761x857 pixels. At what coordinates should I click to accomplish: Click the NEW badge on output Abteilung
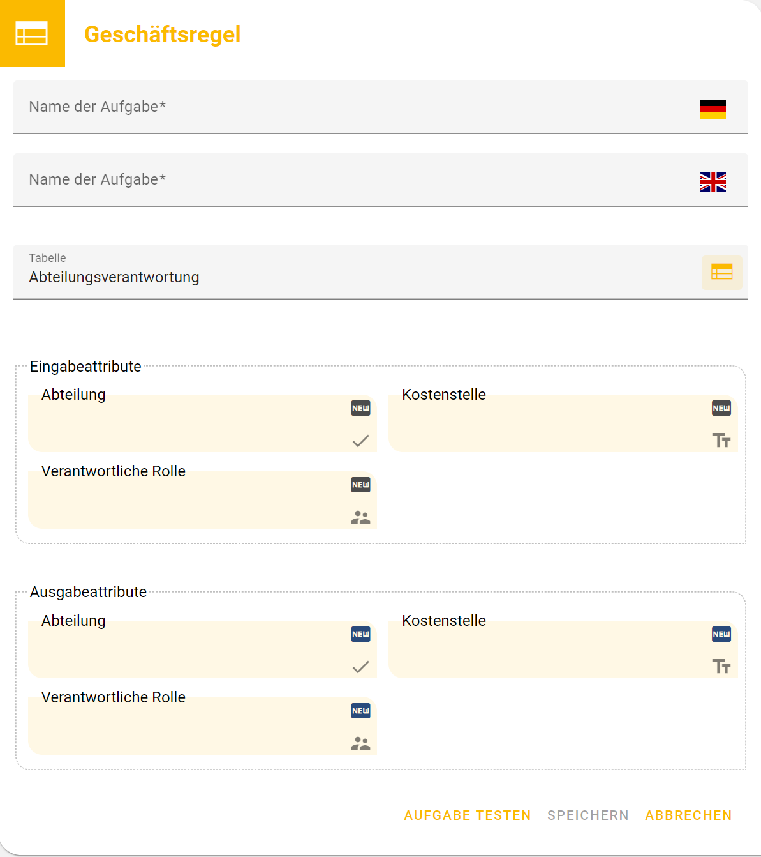360,634
